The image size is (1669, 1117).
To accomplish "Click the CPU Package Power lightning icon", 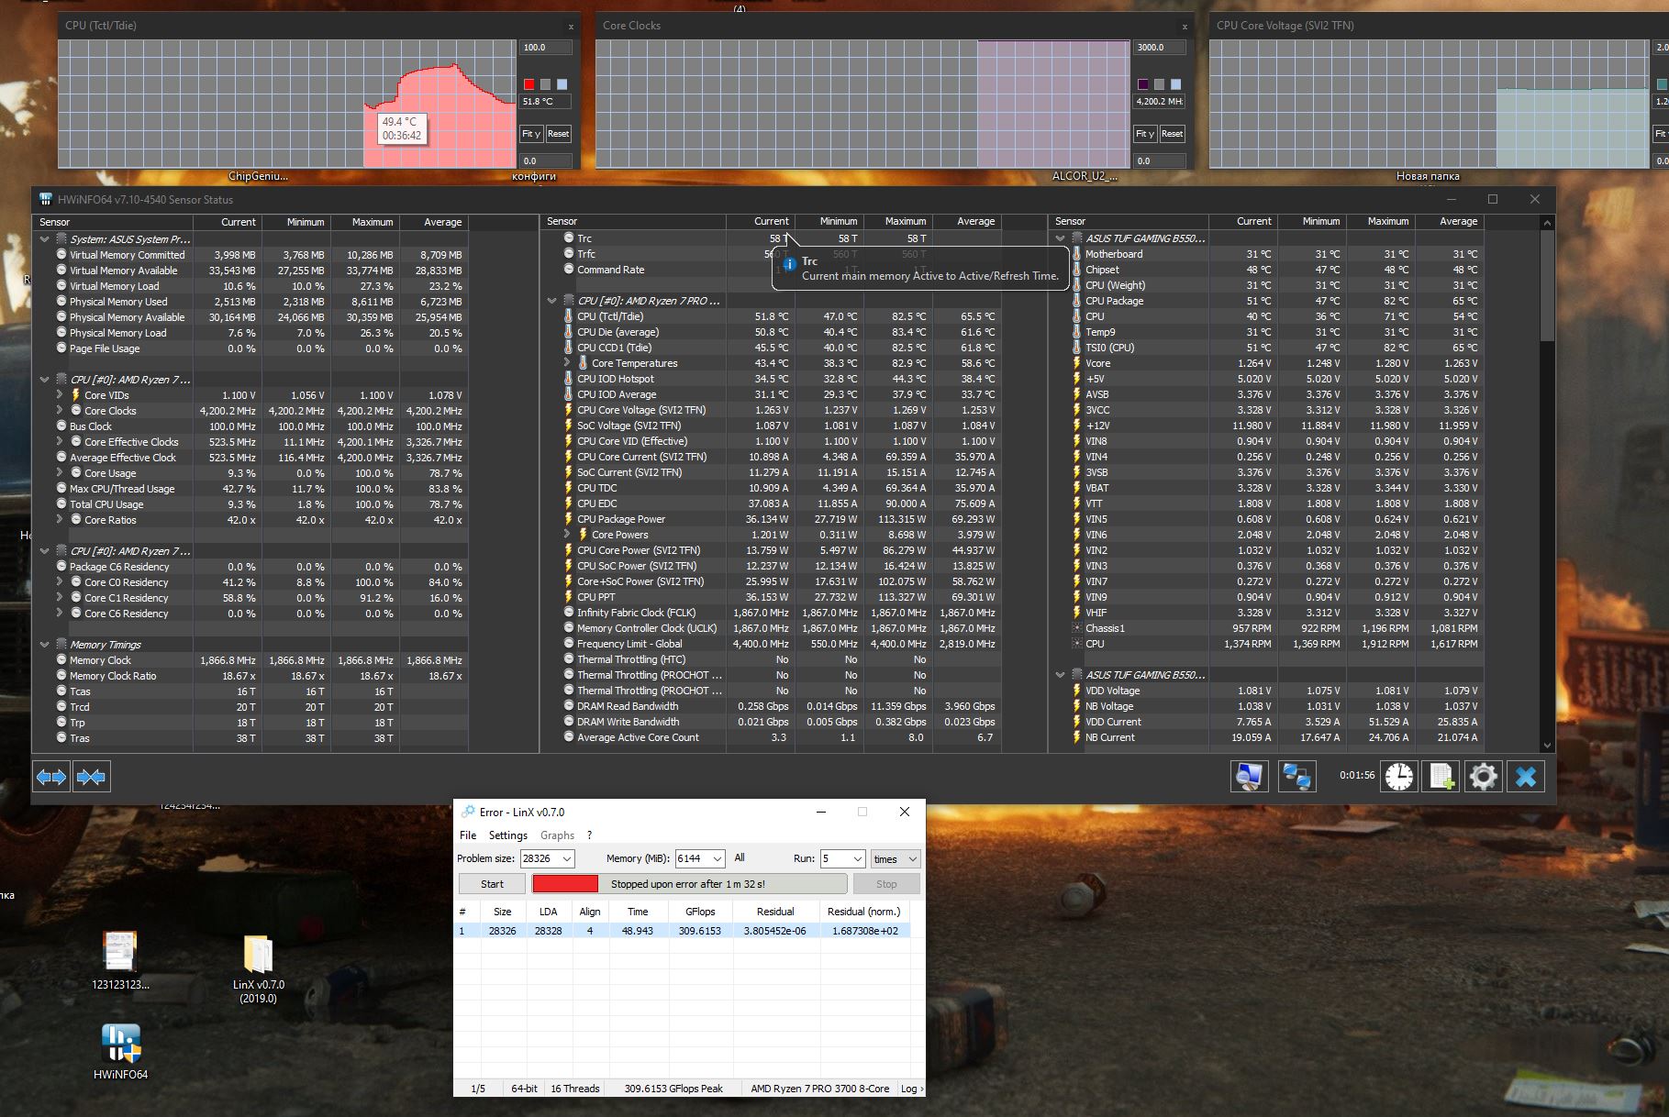I will coord(569,519).
